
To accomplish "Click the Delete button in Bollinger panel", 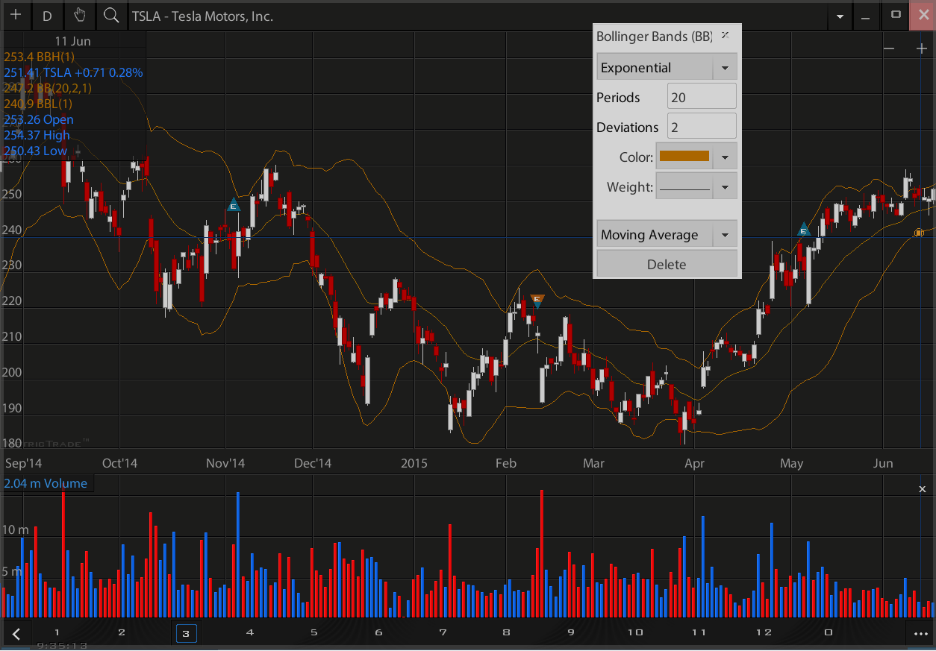I will (x=667, y=264).
